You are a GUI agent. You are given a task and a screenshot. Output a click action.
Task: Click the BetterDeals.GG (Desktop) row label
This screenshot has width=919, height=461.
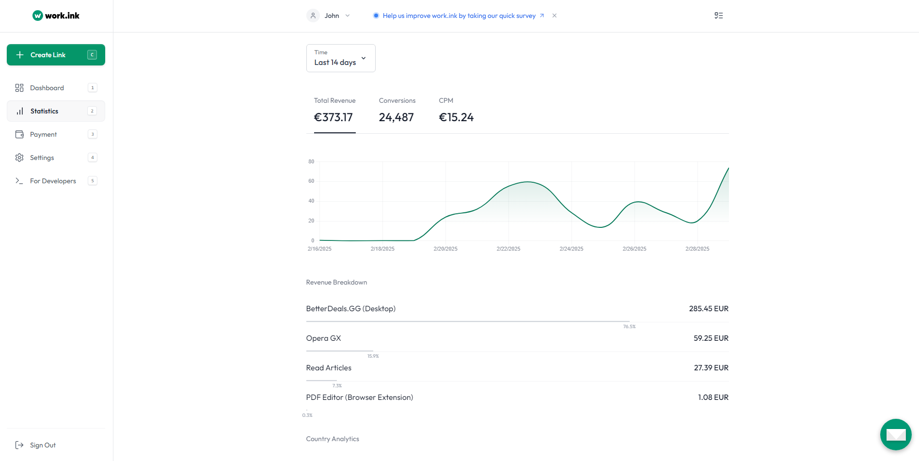pyautogui.click(x=351, y=309)
